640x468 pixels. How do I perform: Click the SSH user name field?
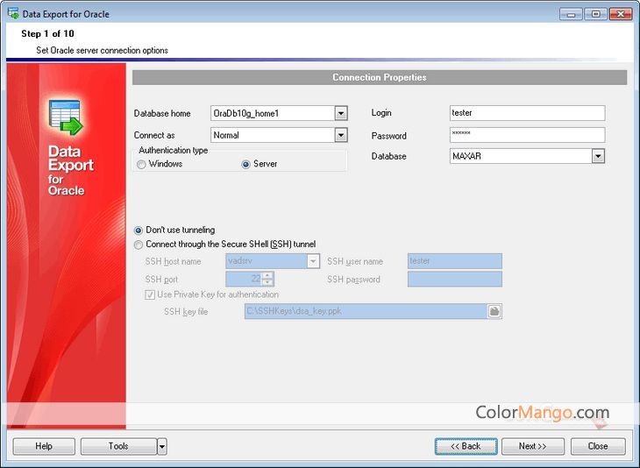[x=455, y=261]
